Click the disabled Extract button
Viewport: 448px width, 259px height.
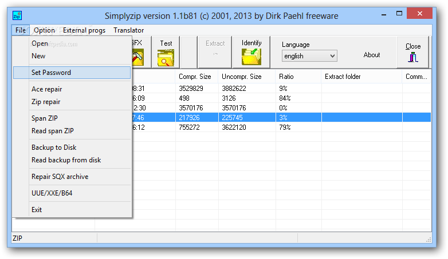[x=215, y=52]
